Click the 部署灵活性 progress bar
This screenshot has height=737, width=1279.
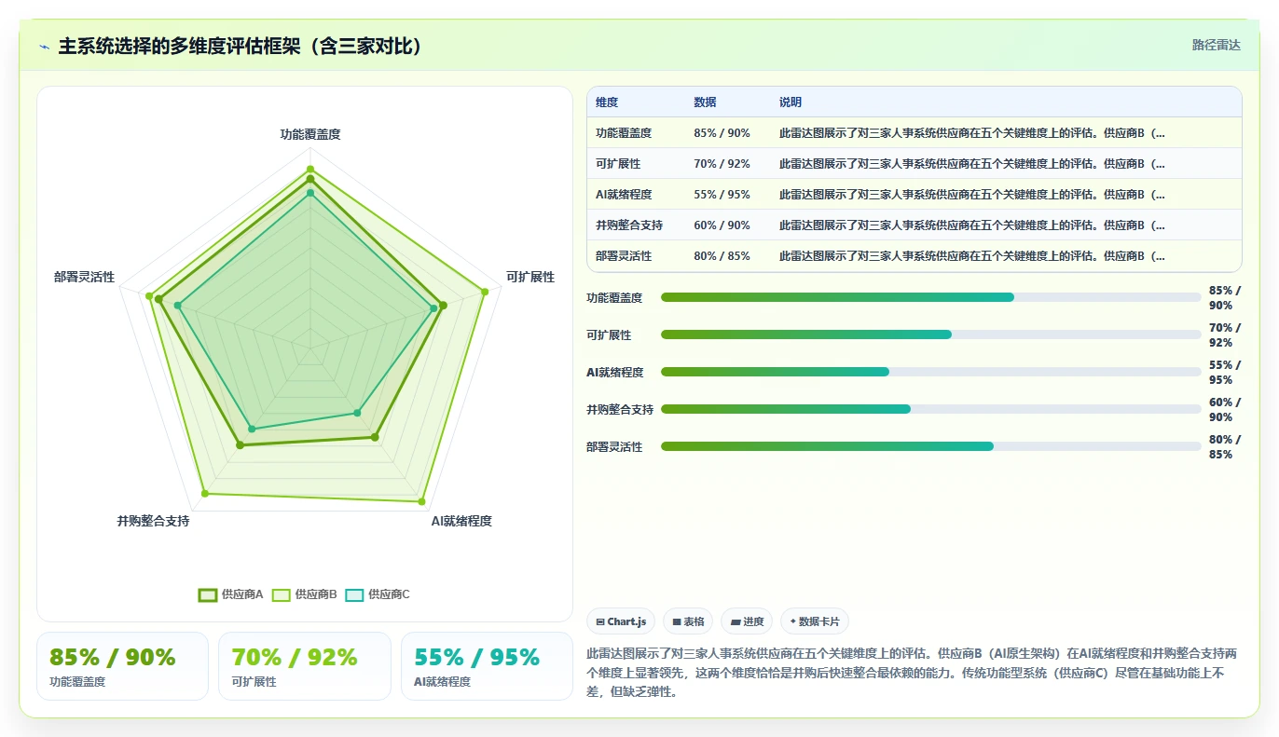tap(931, 446)
